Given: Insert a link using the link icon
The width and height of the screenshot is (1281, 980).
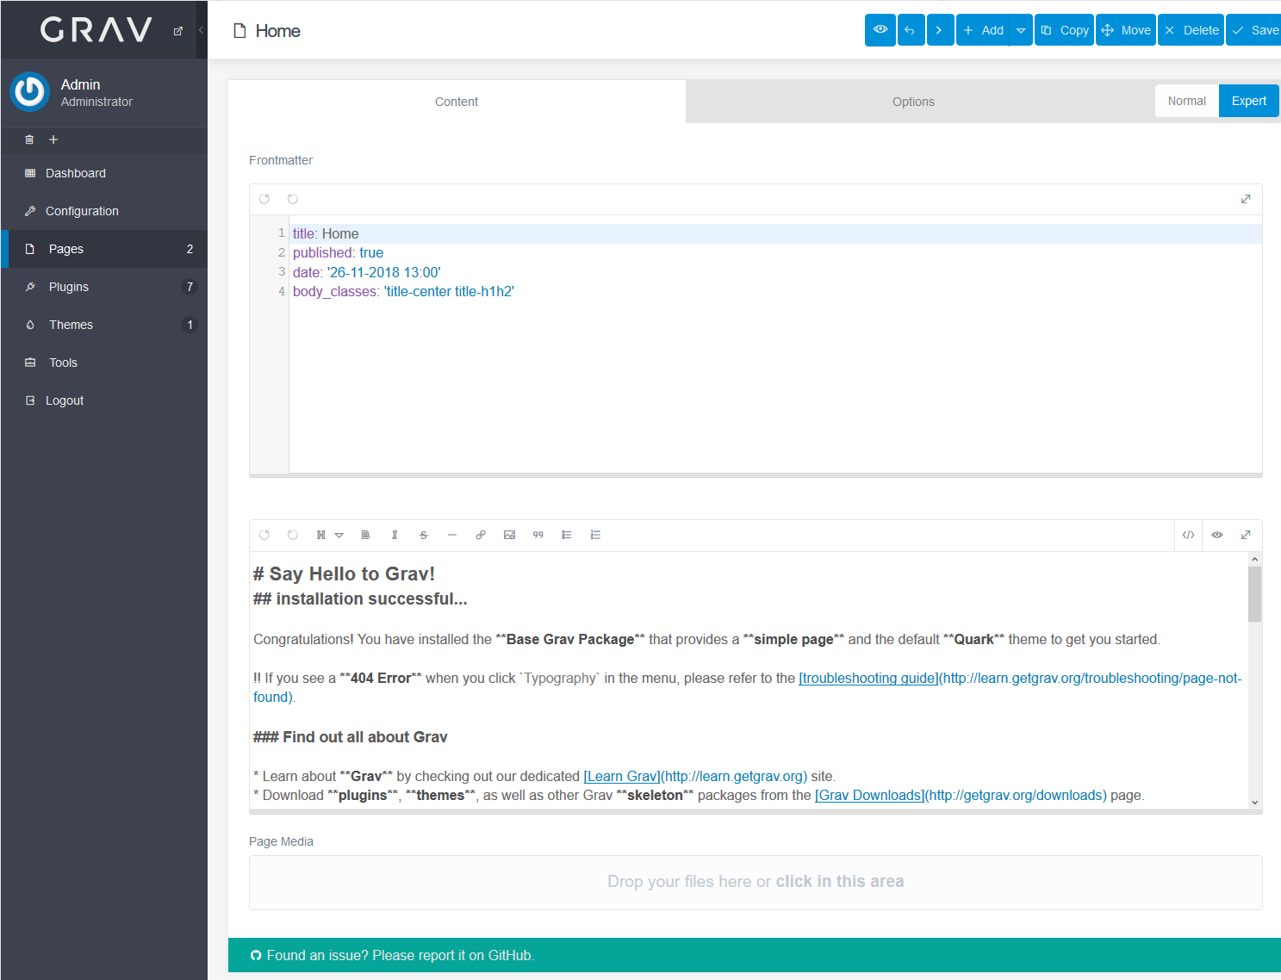Looking at the screenshot, I should pyautogui.click(x=481, y=535).
